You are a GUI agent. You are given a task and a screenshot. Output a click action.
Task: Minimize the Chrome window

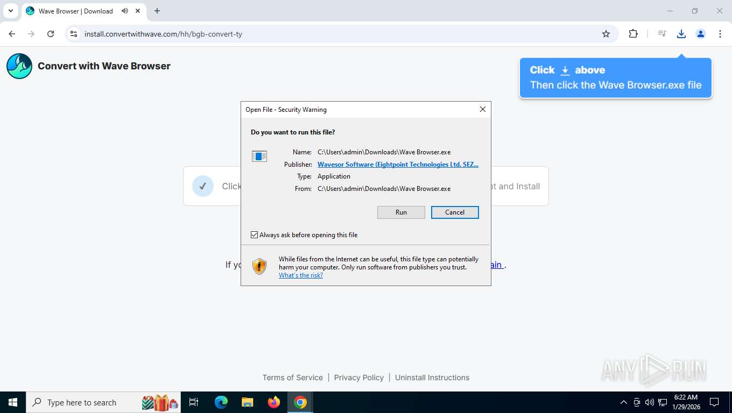(670, 11)
